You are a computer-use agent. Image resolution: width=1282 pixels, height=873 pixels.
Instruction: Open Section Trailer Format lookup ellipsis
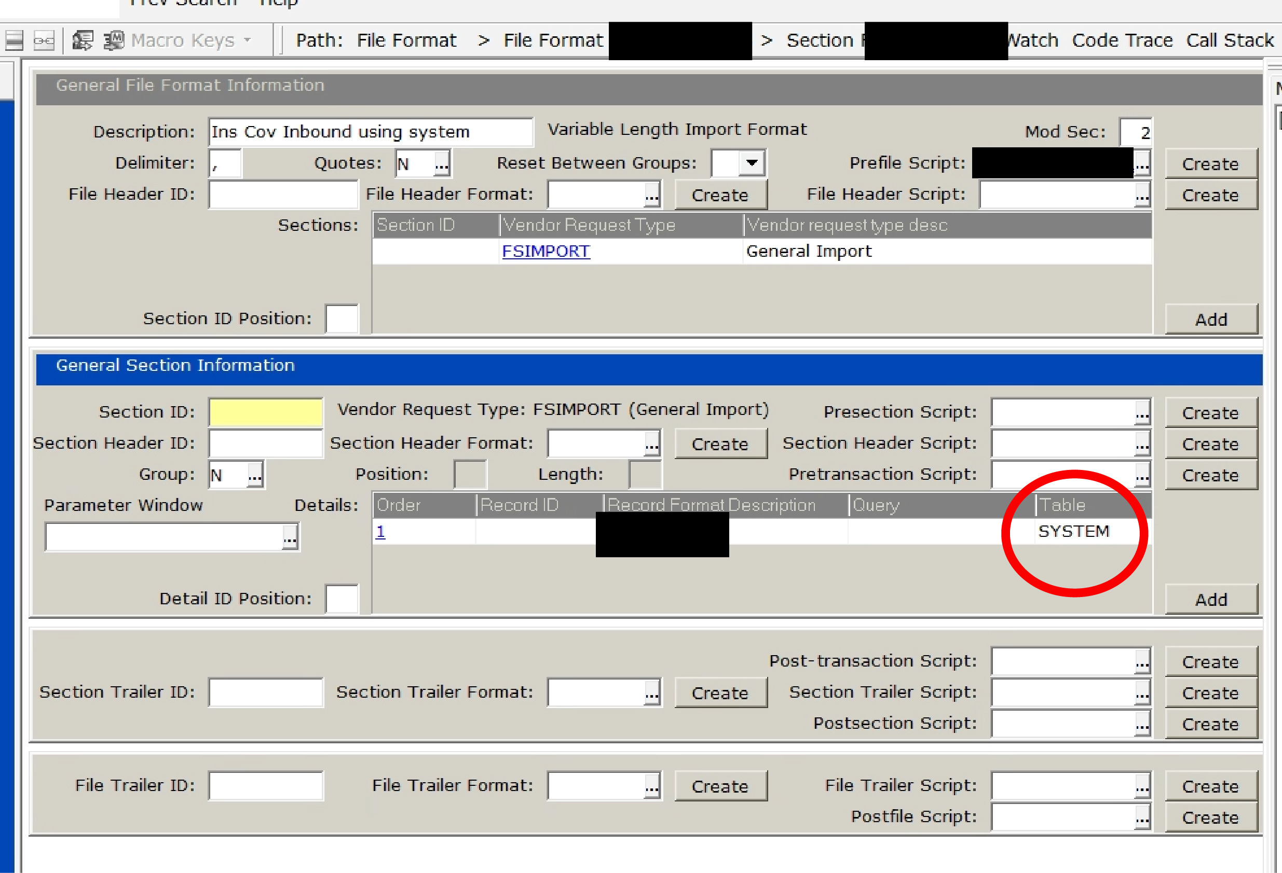point(652,693)
